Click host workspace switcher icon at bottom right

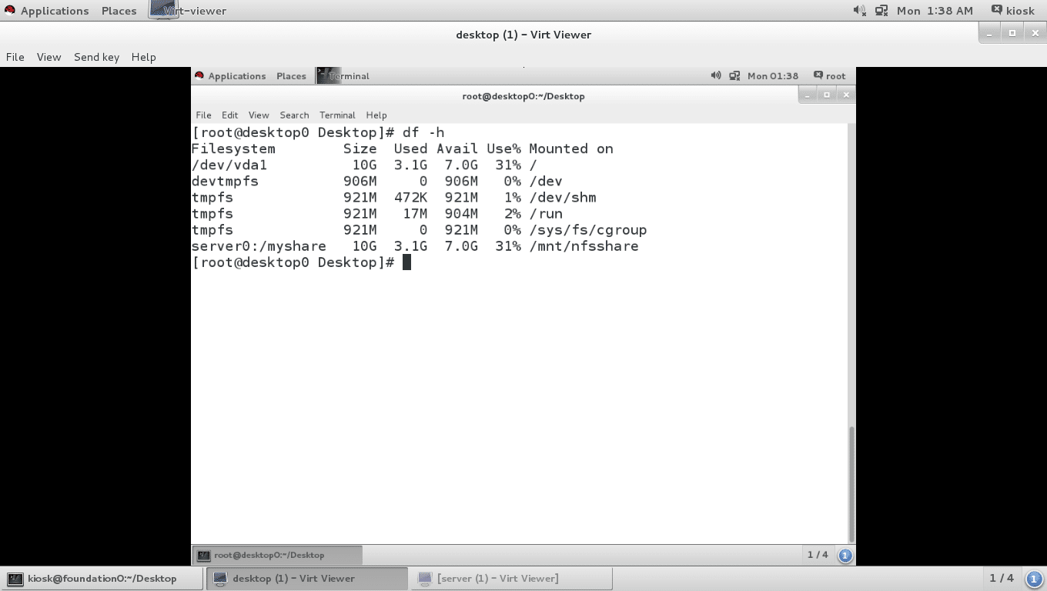[x=1035, y=578]
